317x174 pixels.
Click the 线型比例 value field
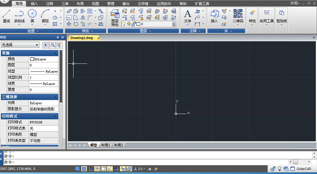pos(44,77)
